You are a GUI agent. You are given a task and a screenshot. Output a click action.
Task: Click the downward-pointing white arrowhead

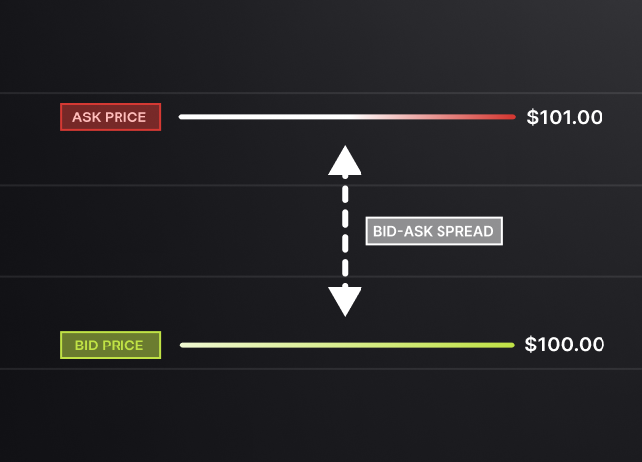[345, 302]
